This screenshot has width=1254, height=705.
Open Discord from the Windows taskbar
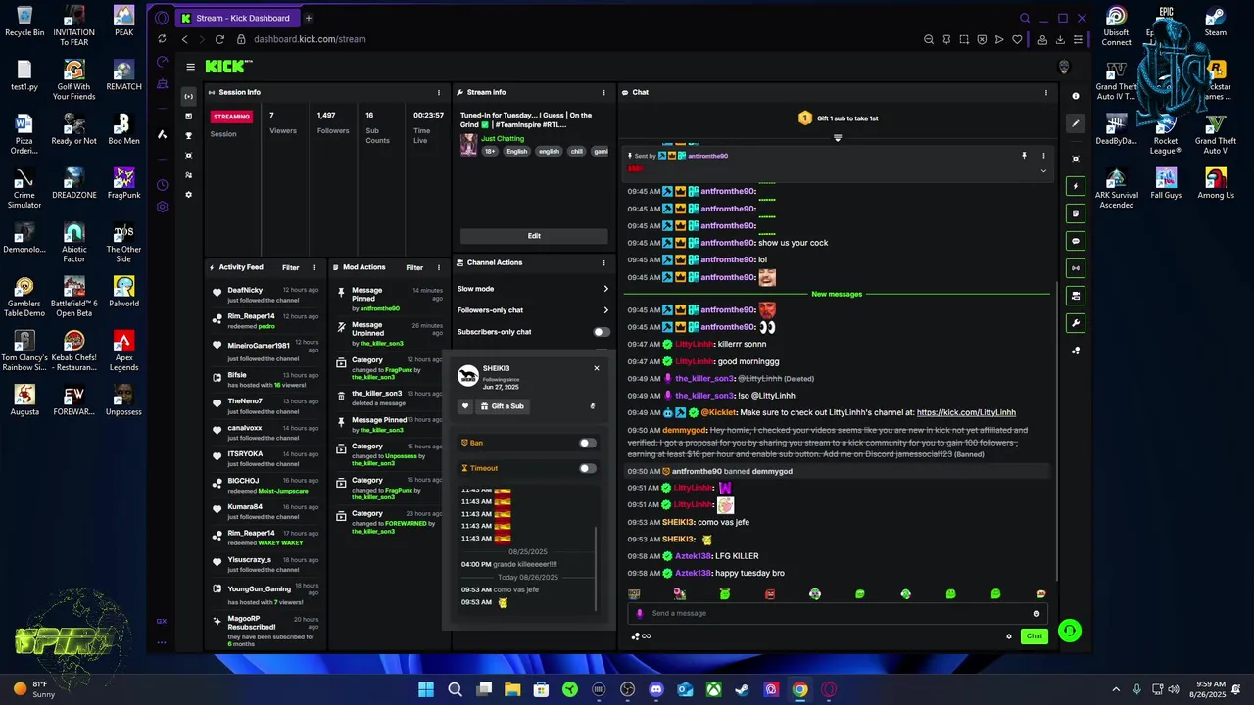(x=656, y=689)
